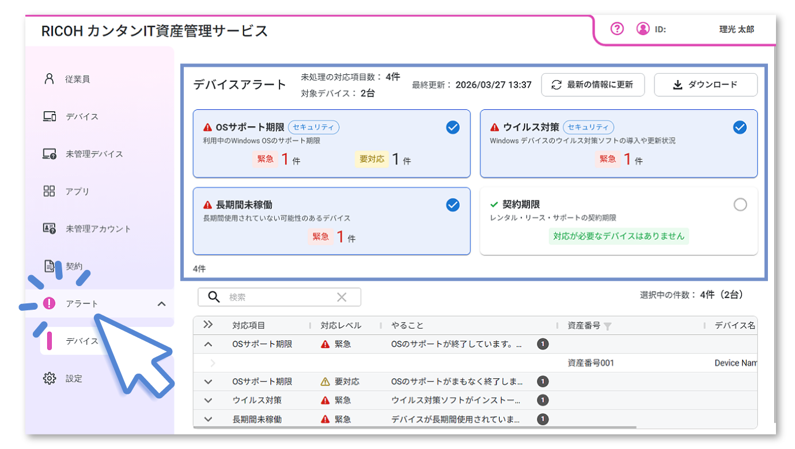Select the 契約期限 card circle
Image resolution: width=795 pixels, height=449 pixels.
740,204
